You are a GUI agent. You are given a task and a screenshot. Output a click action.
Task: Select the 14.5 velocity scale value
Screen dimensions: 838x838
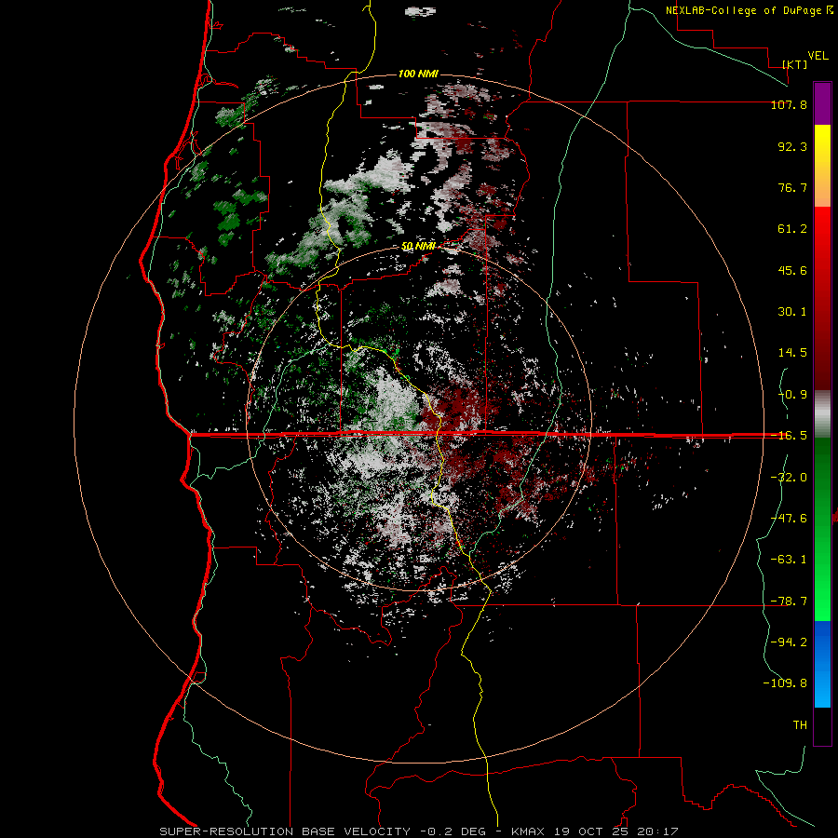[792, 353]
